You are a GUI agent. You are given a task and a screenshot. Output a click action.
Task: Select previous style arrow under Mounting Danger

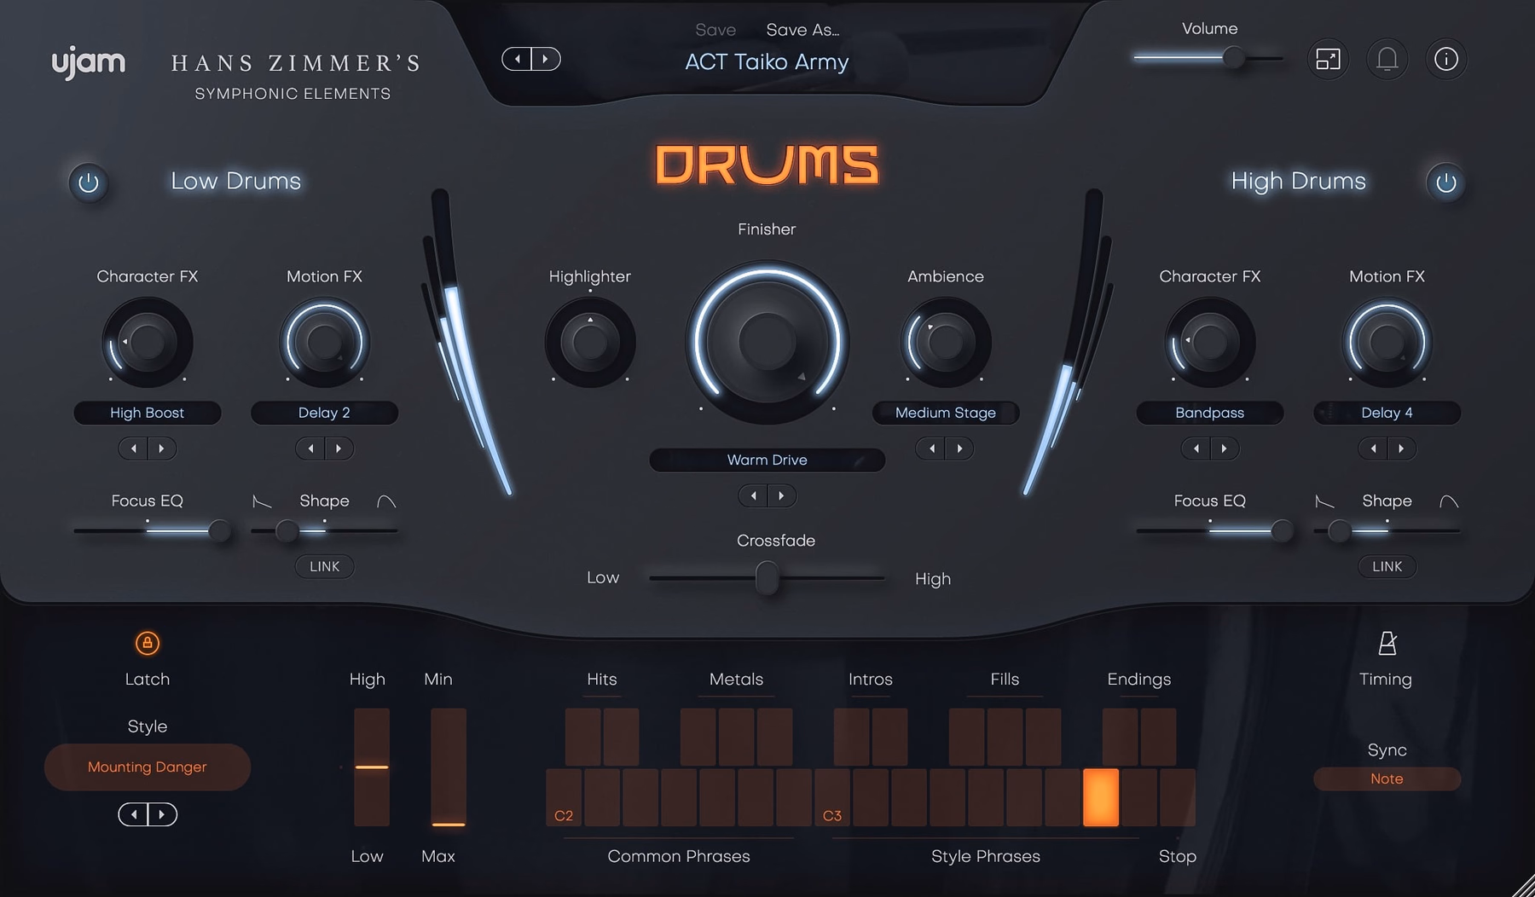[x=133, y=815]
